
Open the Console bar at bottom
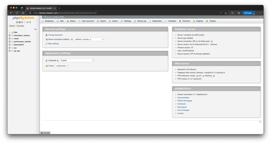tap(46, 133)
